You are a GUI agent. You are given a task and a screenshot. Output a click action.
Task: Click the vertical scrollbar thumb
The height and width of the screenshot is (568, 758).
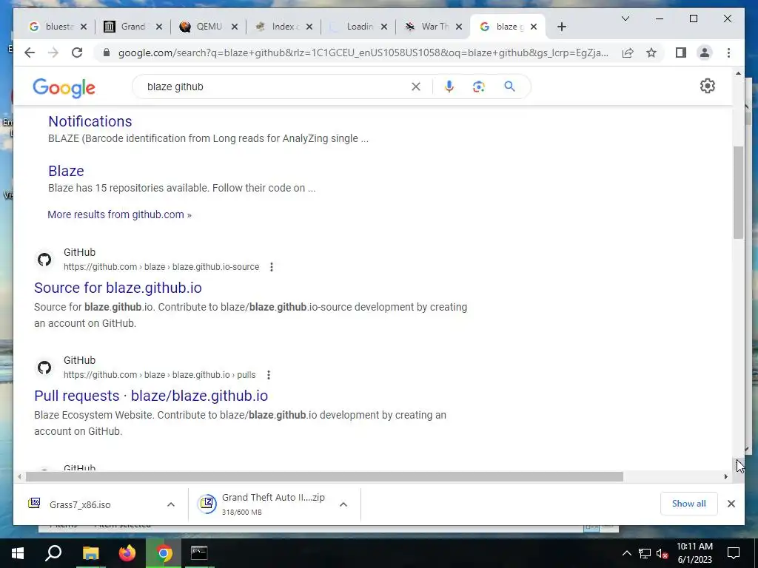point(738,192)
